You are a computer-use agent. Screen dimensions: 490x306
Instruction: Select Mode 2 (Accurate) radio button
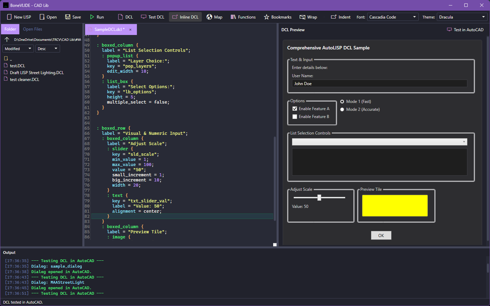point(342,109)
